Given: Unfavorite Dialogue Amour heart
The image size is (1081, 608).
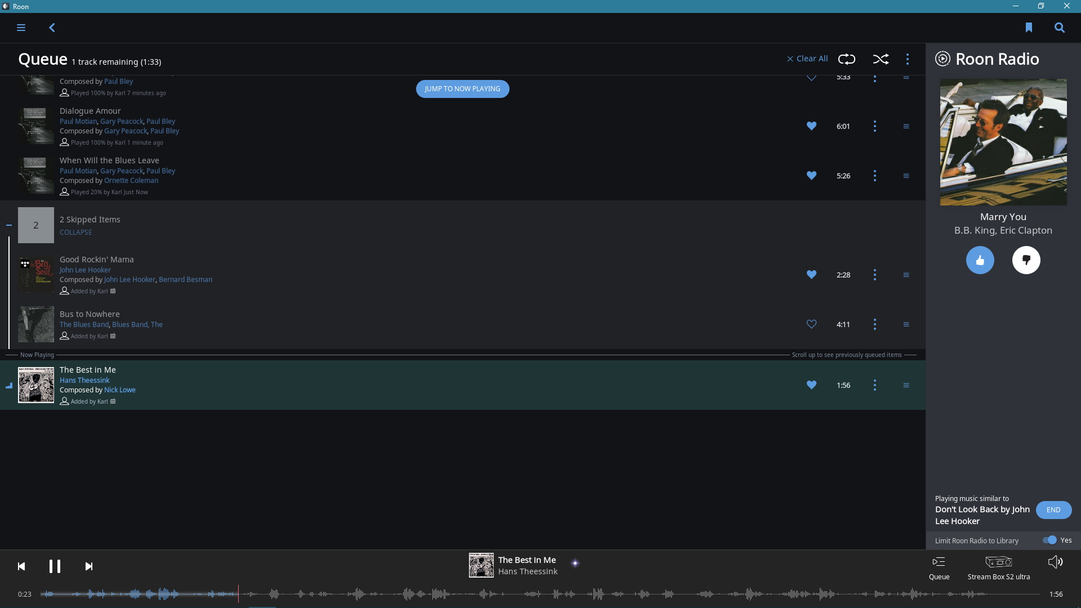Looking at the screenshot, I should pos(811,126).
